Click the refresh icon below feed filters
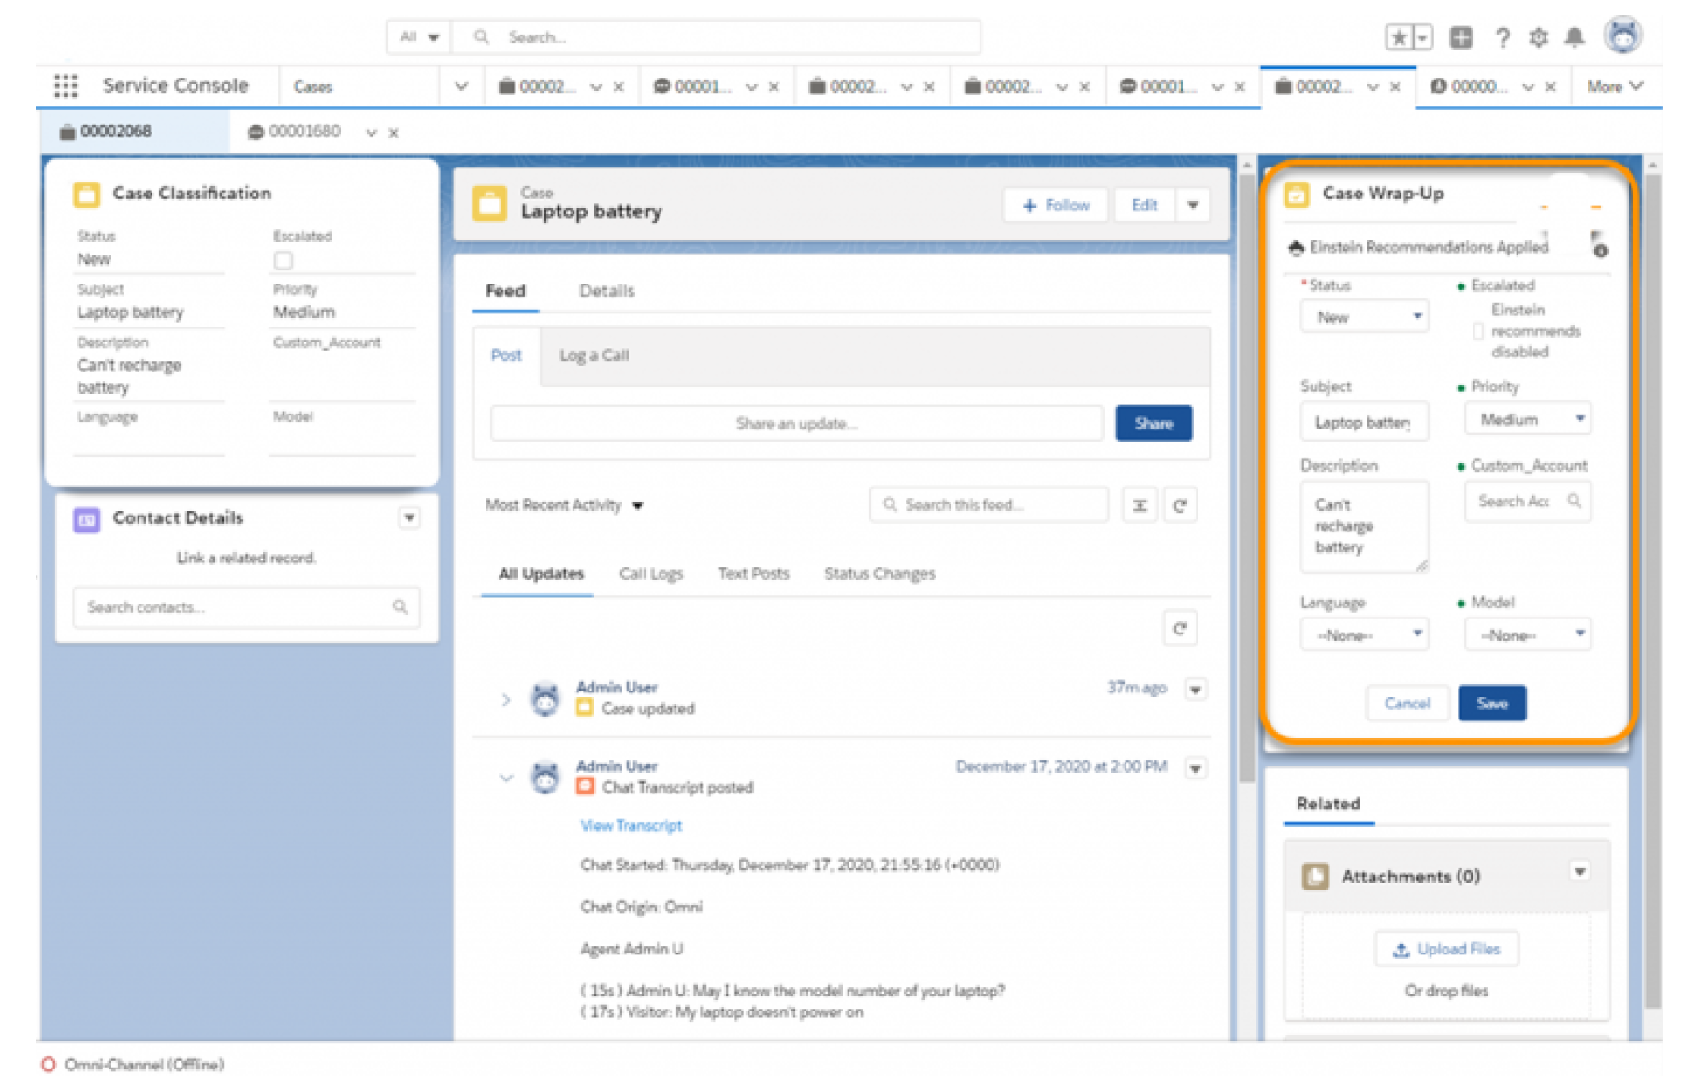This screenshot has height=1091, width=1684. pos(1180,629)
